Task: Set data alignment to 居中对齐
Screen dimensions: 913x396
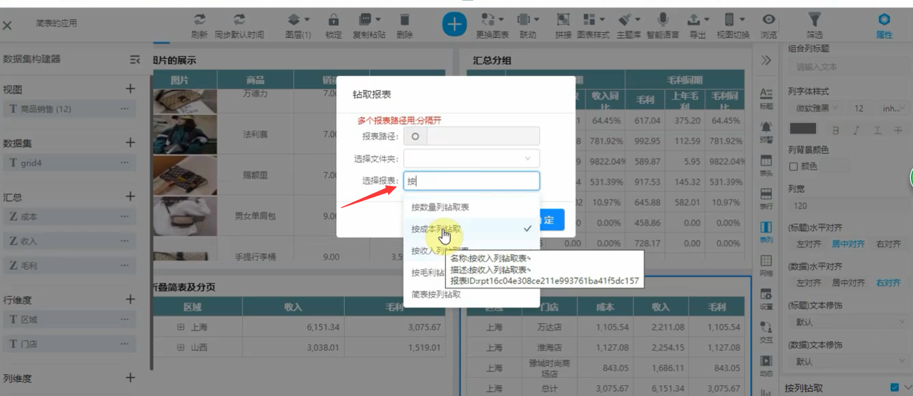Action: click(848, 283)
